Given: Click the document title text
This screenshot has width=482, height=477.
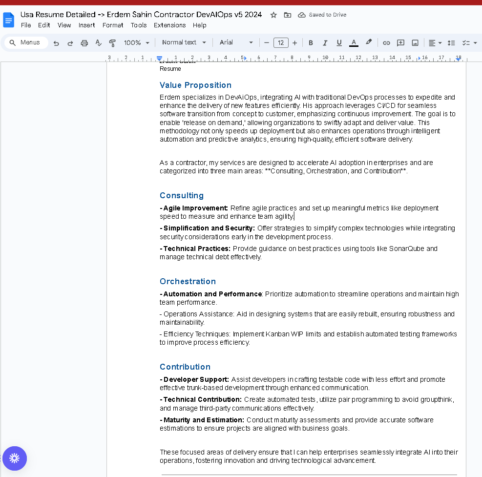Looking at the screenshot, I should [141, 15].
